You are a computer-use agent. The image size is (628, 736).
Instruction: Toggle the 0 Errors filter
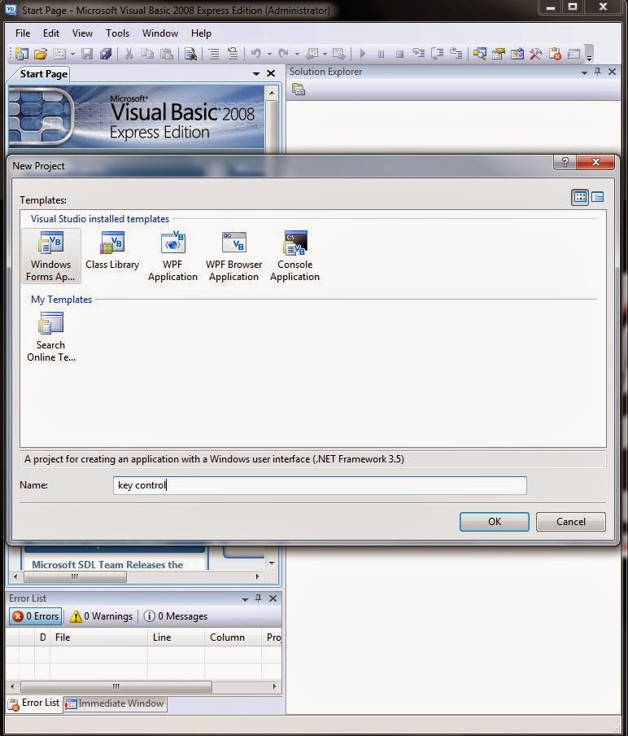coord(36,616)
